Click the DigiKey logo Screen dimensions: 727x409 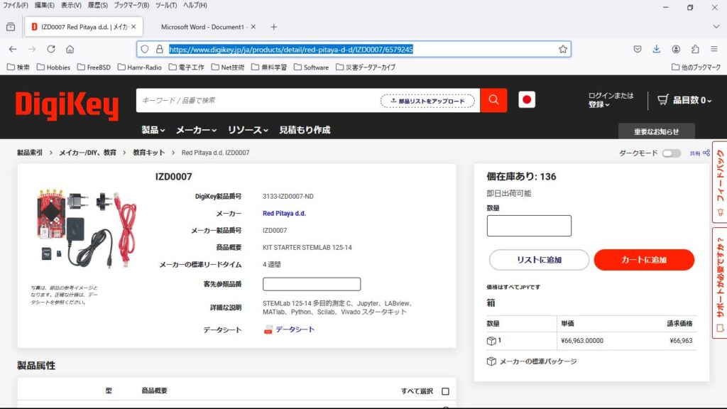coord(67,105)
